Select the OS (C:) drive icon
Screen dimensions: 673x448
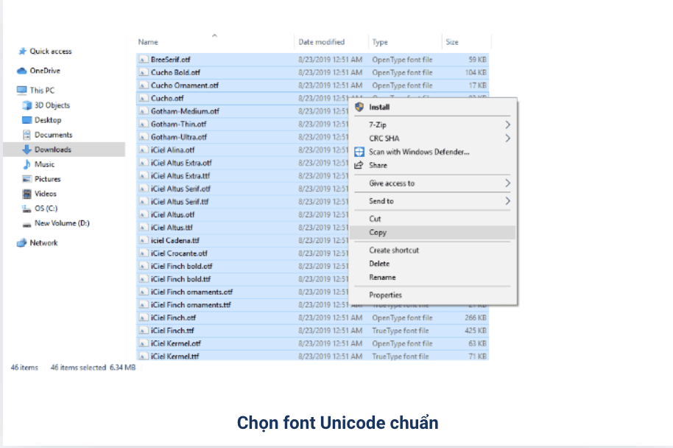tap(27, 209)
